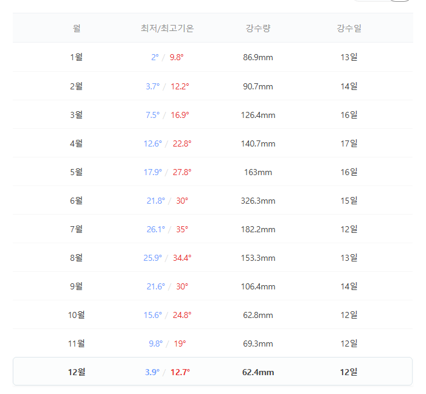Select the 11월 row label

coord(76,344)
